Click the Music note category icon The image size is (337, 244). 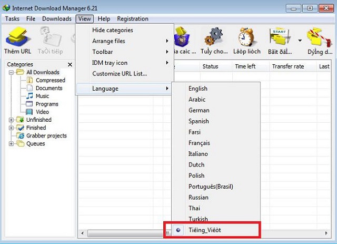(29, 96)
